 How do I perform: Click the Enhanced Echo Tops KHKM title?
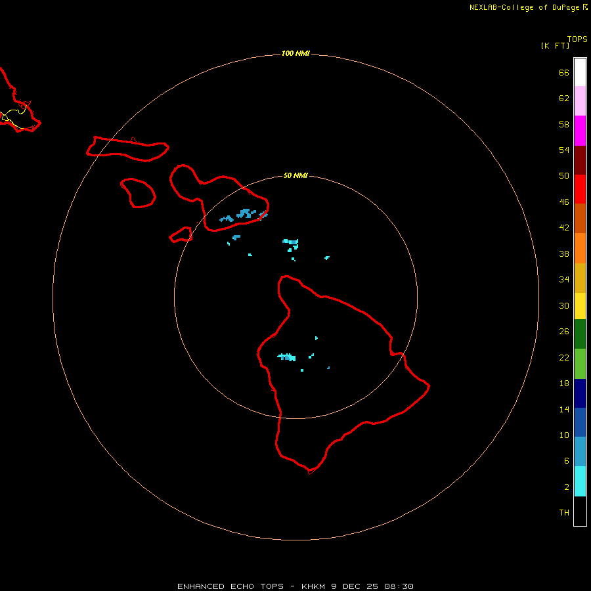pos(295,586)
